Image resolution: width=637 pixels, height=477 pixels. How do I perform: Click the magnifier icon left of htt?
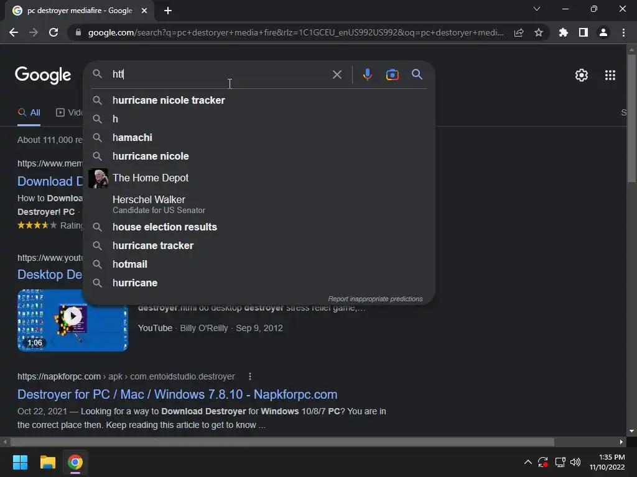pos(97,74)
